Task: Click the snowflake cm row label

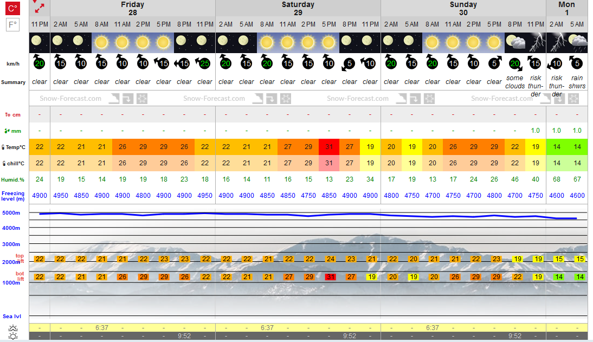Action: tap(13, 114)
